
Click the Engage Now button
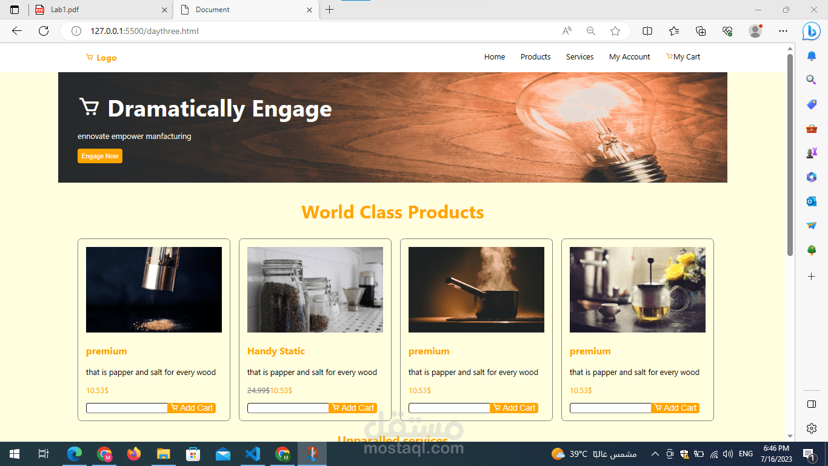pyautogui.click(x=100, y=156)
